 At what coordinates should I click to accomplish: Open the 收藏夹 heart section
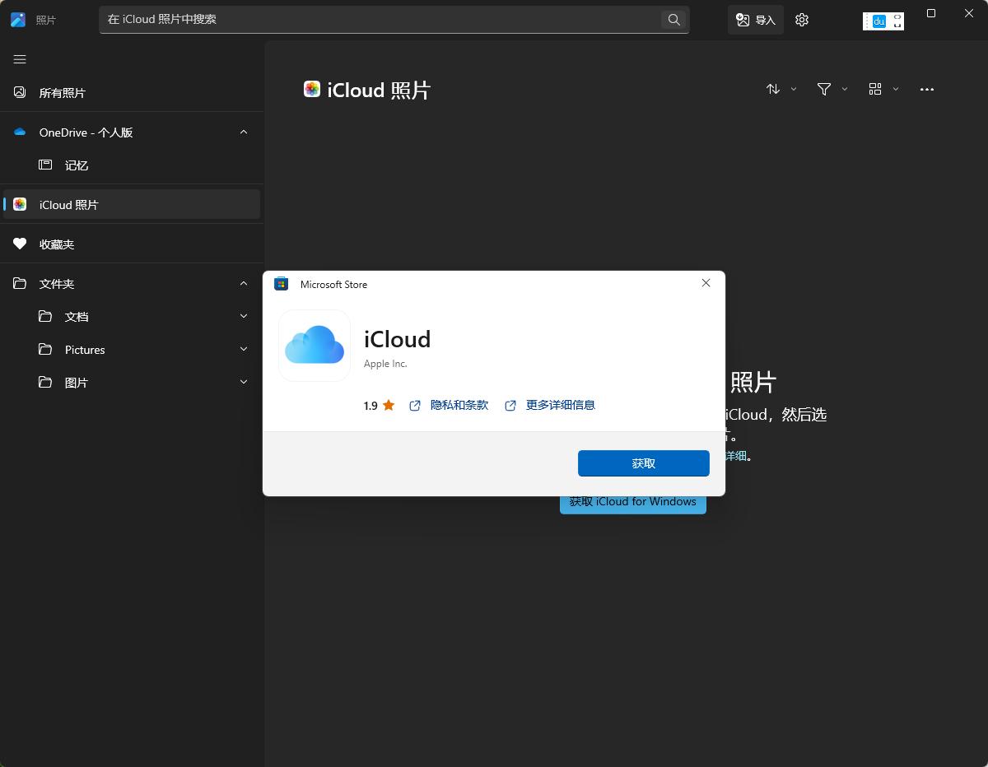coord(57,244)
